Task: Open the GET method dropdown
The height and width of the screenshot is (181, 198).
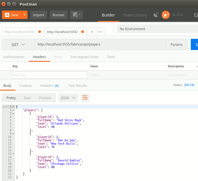Action: 18,44
